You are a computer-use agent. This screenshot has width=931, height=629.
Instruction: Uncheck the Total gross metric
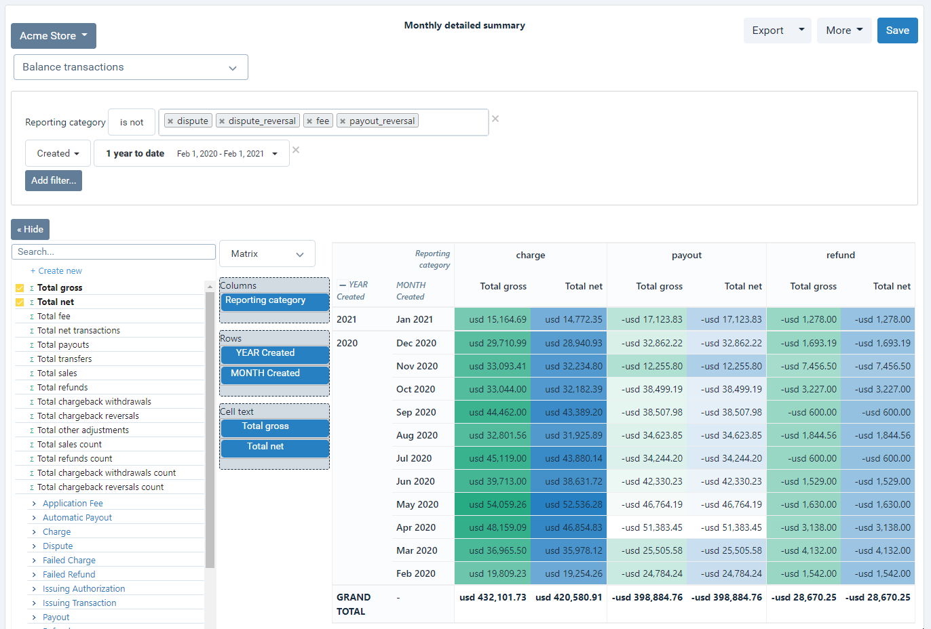coord(19,287)
